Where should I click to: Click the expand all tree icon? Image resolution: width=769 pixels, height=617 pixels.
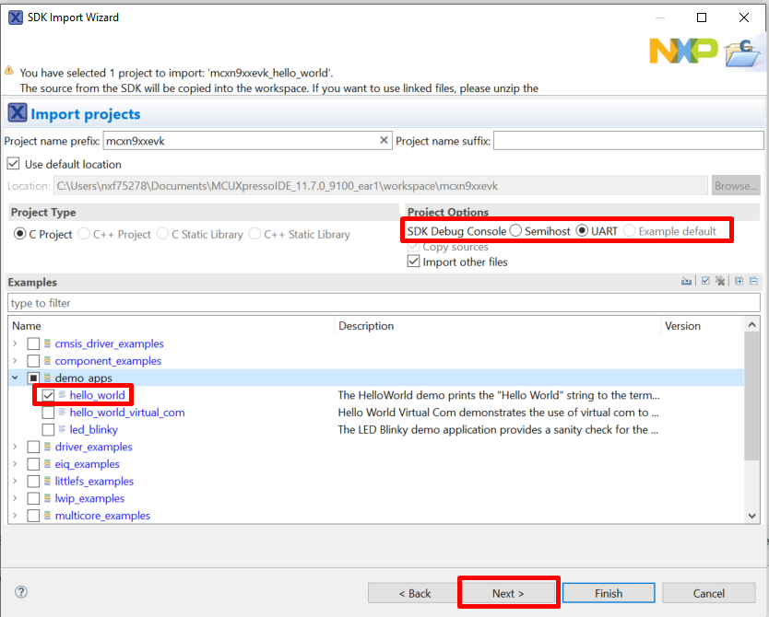[739, 282]
